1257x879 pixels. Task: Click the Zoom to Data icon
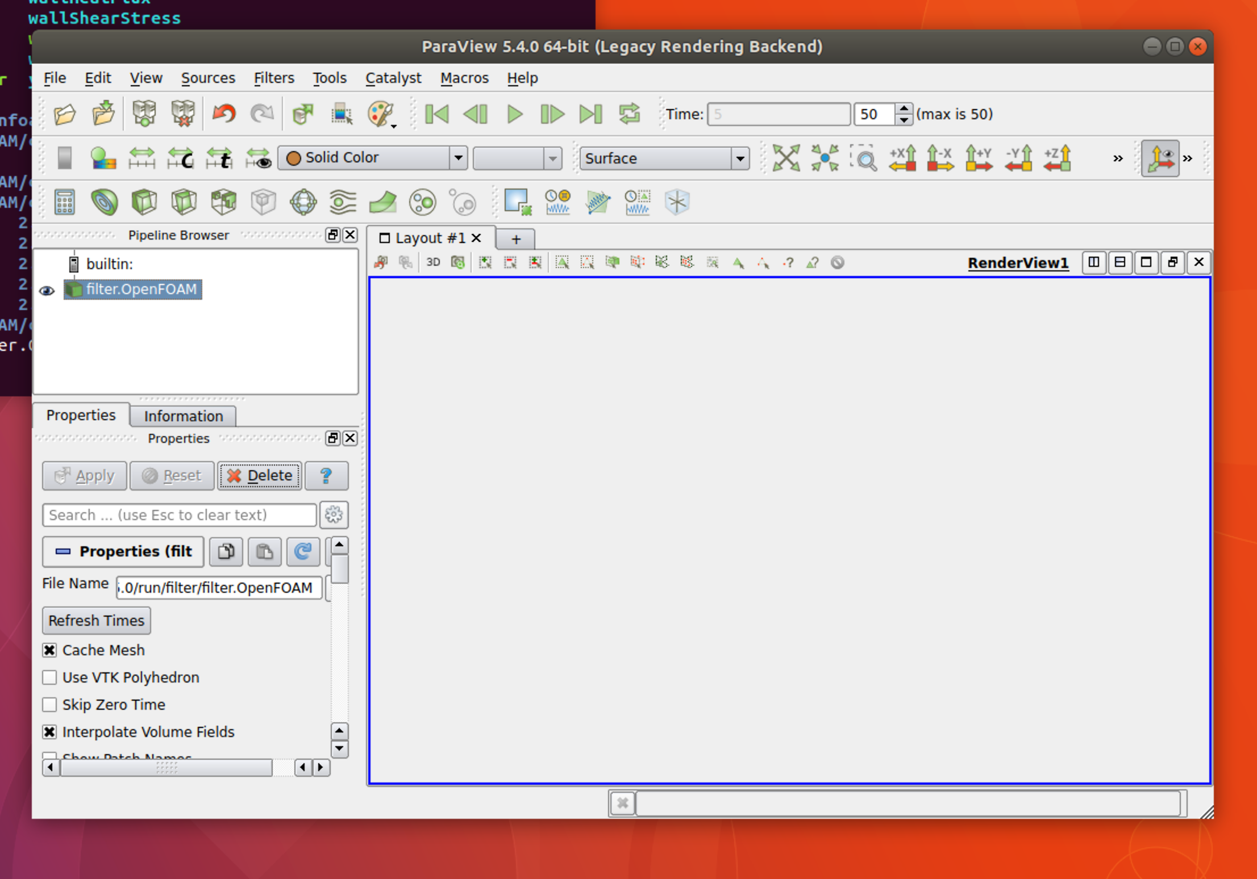825,158
